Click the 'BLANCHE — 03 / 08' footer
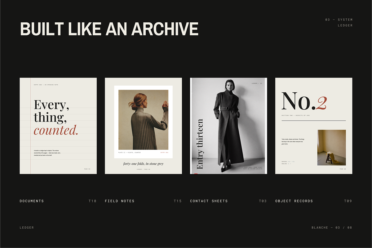 click(332, 228)
